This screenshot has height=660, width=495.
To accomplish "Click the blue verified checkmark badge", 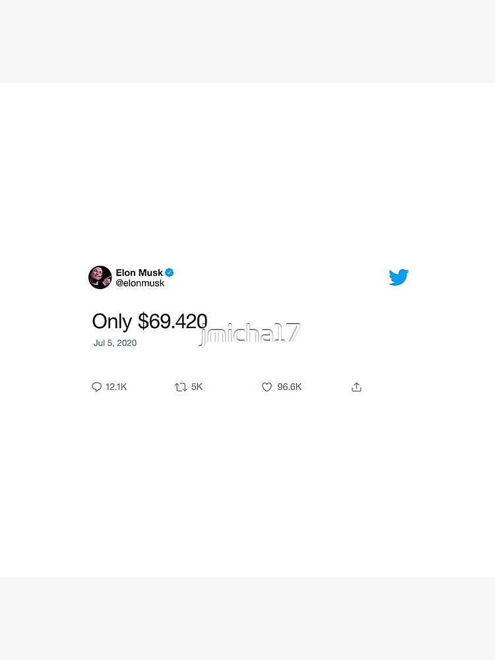I will click(x=169, y=273).
